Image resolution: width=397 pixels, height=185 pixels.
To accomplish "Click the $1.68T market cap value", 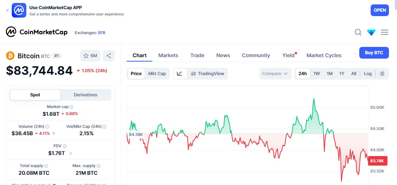I will point(51,114).
